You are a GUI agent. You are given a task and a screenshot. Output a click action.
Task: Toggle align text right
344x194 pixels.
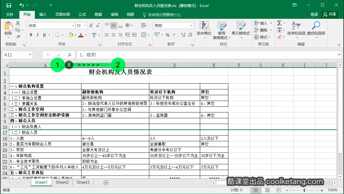tap(120, 35)
